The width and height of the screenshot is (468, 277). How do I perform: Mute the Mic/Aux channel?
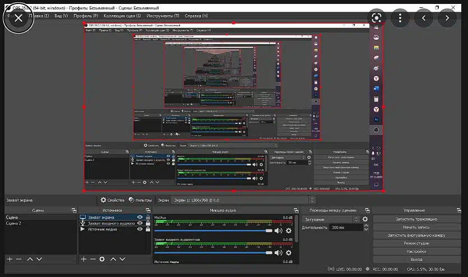278,230
